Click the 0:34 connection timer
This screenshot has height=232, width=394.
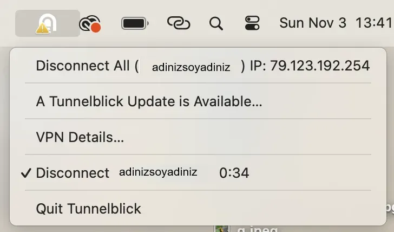234,173
